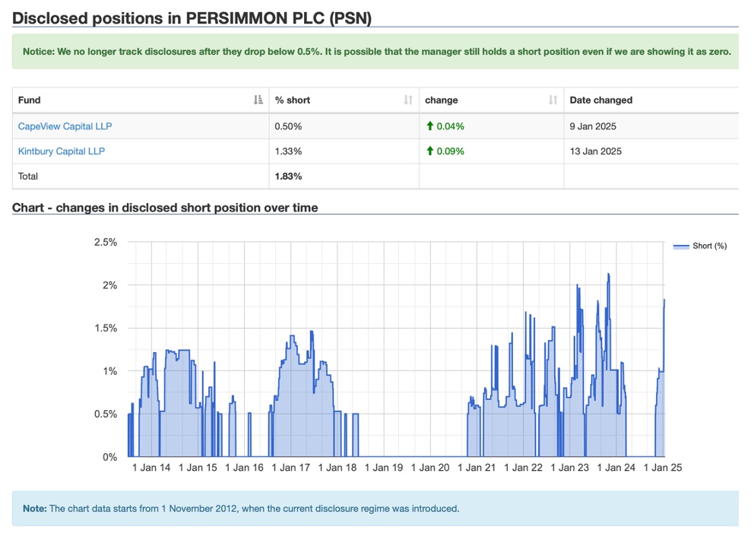Select CapeView 0.50% short value cell

[344, 126]
